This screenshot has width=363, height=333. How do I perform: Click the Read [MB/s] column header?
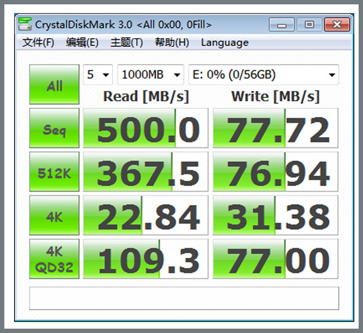(x=146, y=96)
